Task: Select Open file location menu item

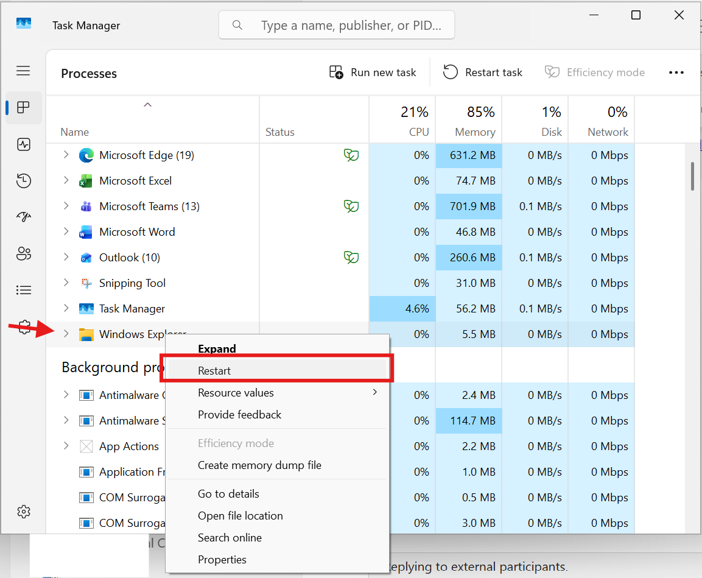Action: point(277,516)
